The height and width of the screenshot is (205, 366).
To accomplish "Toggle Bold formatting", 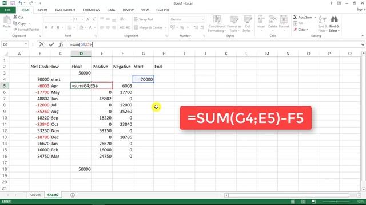I will coord(46,27).
